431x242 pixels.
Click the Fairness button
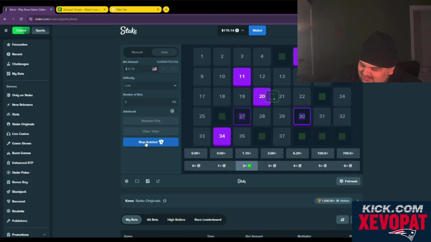tap(349, 181)
